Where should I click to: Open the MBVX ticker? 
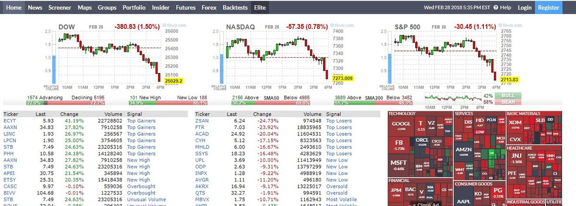(x=203, y=199)
